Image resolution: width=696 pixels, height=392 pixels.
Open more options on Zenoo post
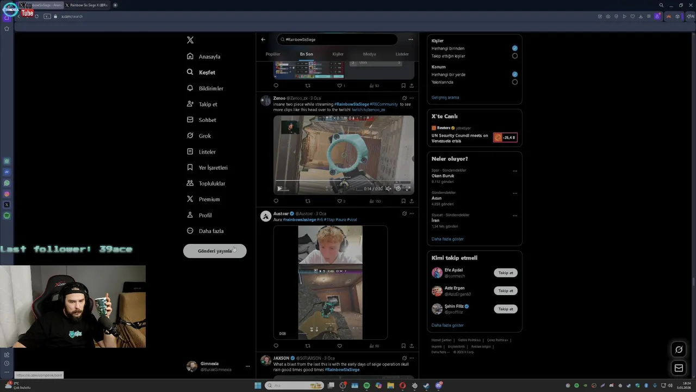[412, 98]
